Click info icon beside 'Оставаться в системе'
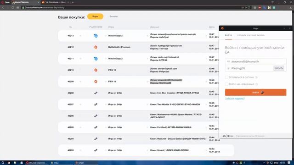 point(256,77)
